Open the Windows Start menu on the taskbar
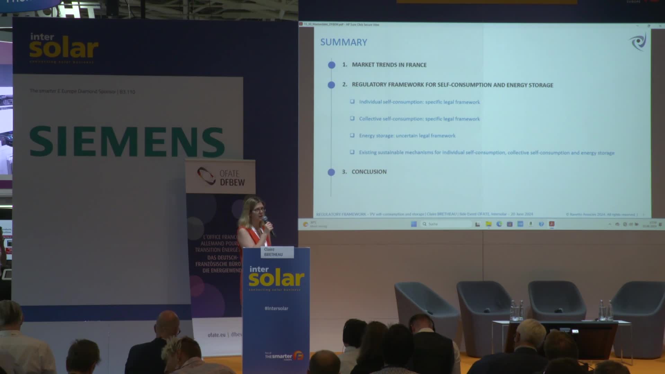 pos(414,224)
